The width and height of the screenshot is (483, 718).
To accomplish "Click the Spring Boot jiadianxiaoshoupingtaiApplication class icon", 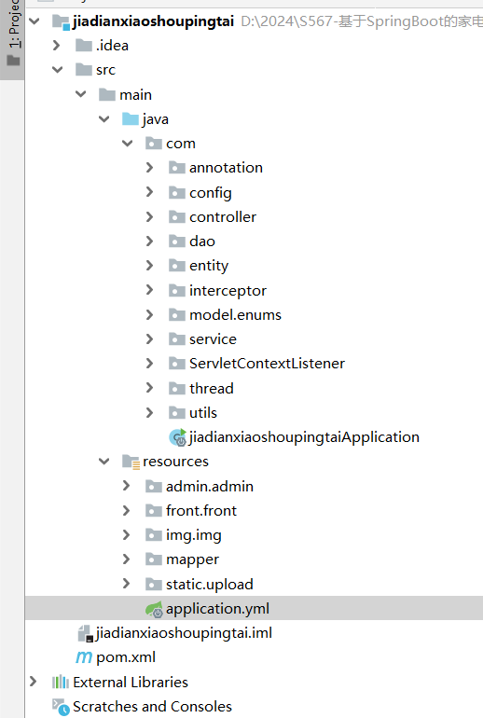I will point(178,437).
